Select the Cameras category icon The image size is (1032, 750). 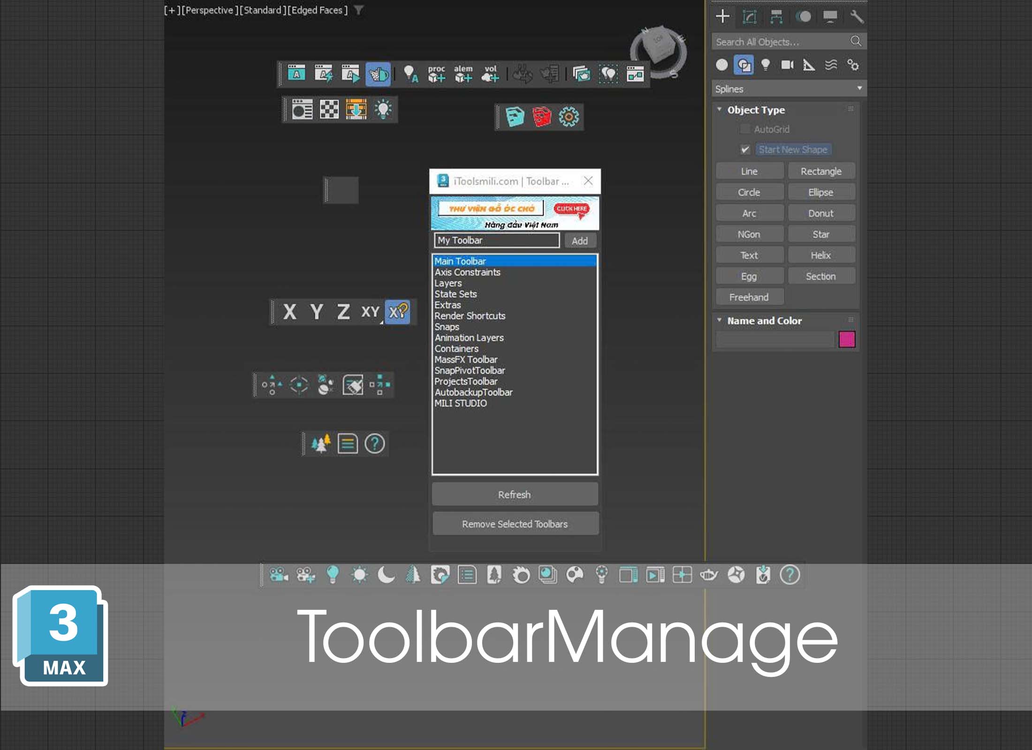click(x=787, y=65)
